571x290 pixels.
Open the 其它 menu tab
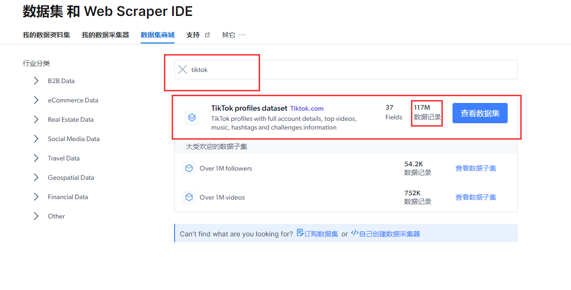[x=229, y=35]
